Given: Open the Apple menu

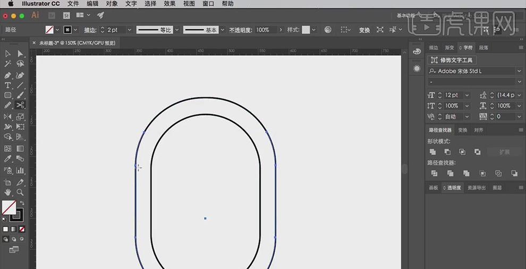Looking at the screenshot, I should pyautogui.click(x=11, y=4).
